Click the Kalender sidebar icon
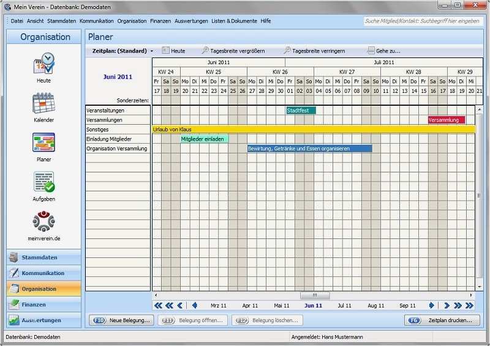490x346 pixels. (x=43, y=103)
